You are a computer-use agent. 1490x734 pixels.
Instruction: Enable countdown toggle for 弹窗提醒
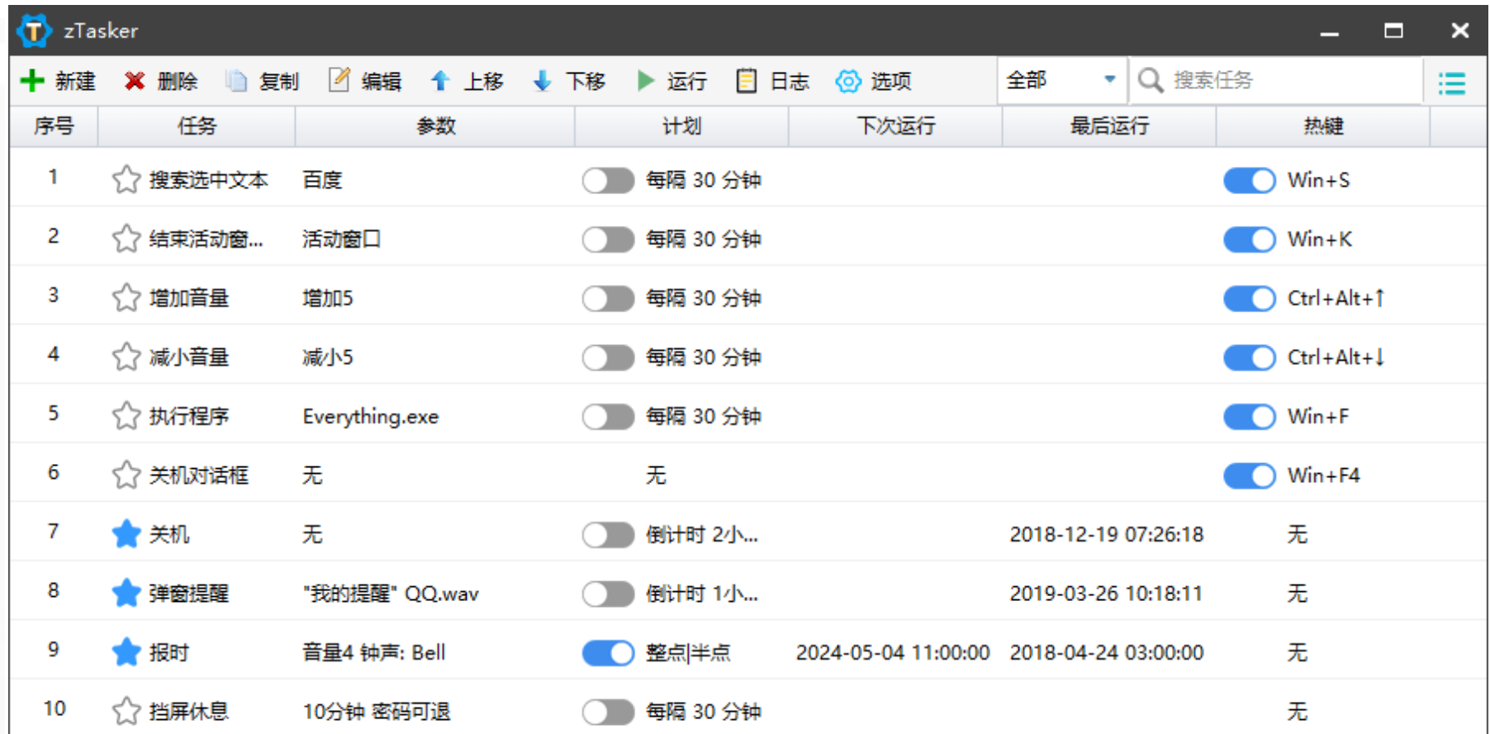coord(608,594)
